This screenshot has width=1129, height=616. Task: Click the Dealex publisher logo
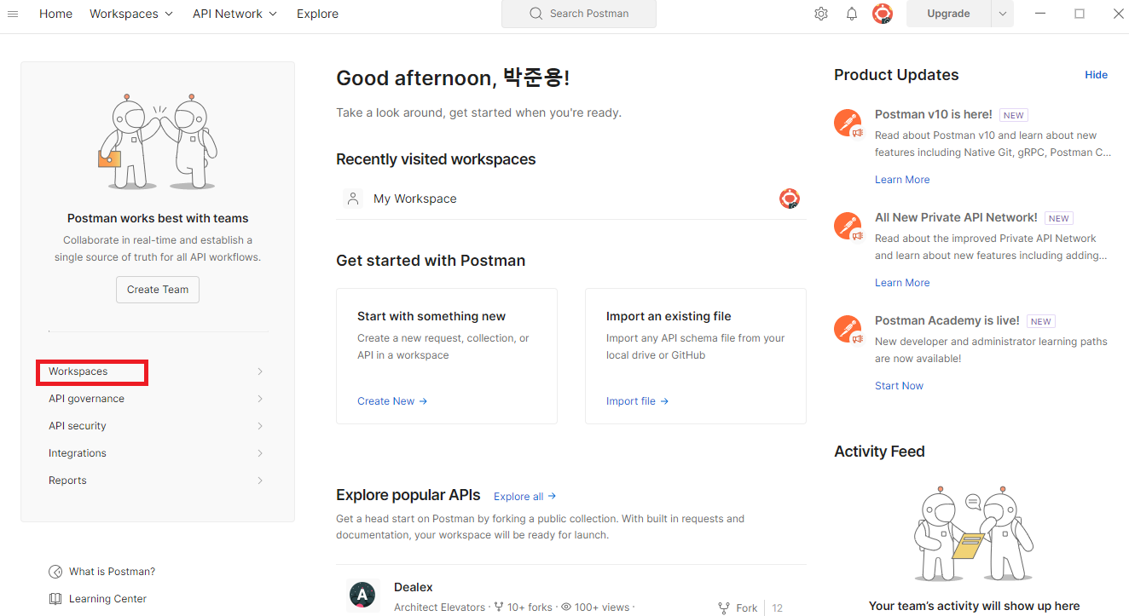click(364, 596)
